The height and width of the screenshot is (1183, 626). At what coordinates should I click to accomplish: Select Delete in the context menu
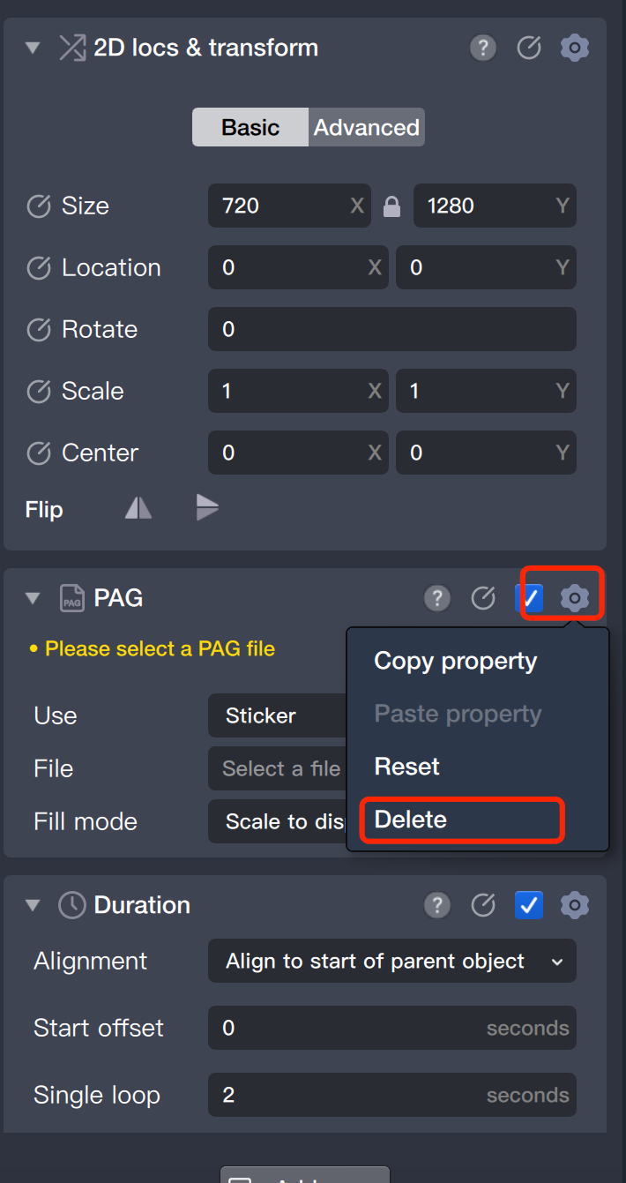(x=411, y=820)
